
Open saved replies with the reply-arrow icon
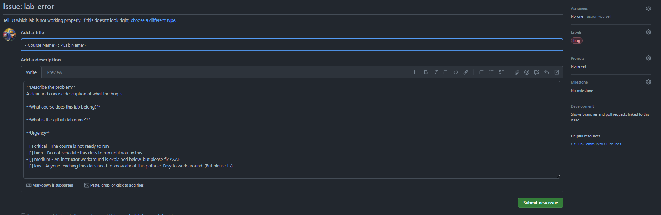tap(547, 72)
